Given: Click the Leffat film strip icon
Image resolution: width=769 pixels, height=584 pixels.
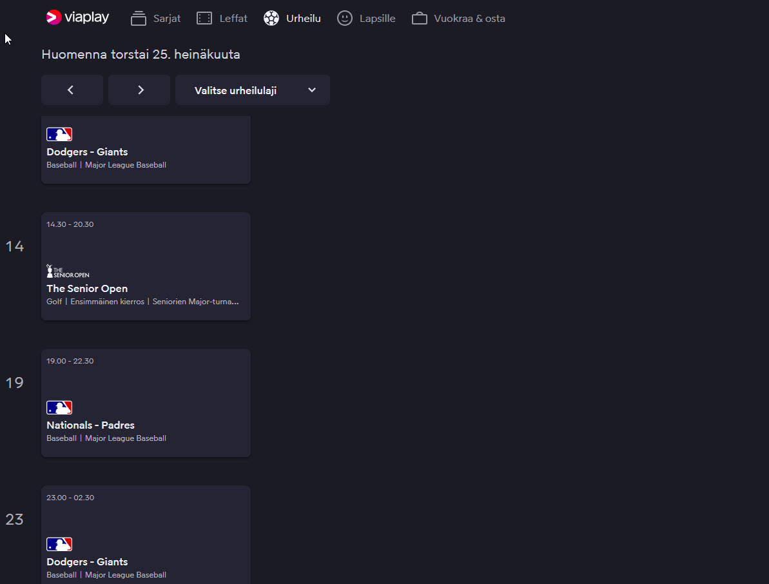Looking at the screenshot, I should 204,19.
